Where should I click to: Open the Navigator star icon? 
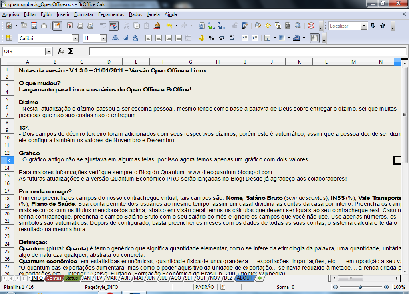coord(268,26)
